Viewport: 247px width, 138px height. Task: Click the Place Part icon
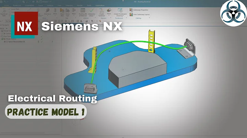point(62,11)
